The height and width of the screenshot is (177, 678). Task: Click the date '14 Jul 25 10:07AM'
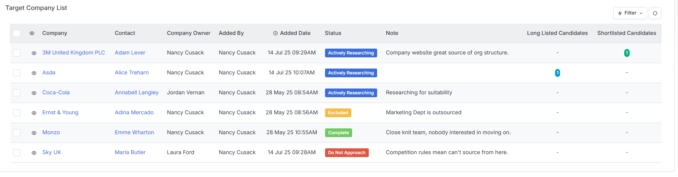pyautogui.click(x=292, y=73)
